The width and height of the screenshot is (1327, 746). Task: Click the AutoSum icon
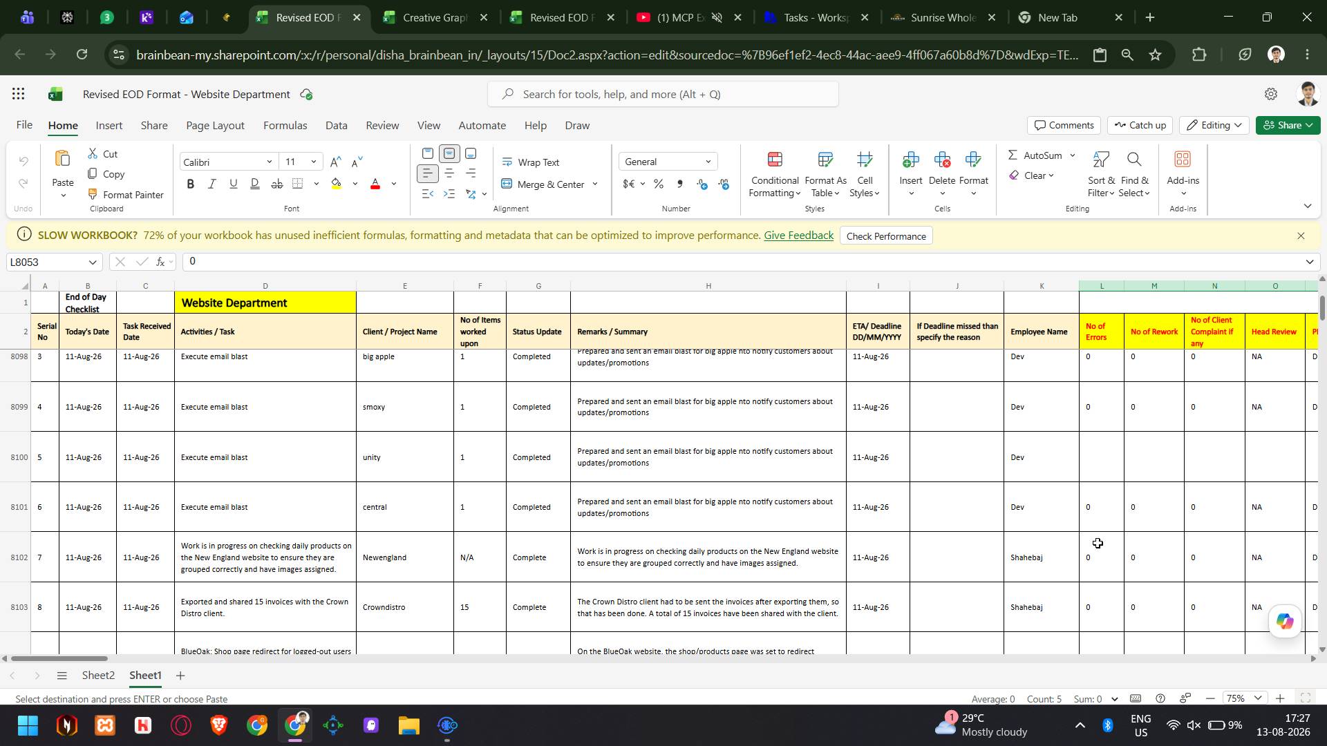pos(1013,155)
